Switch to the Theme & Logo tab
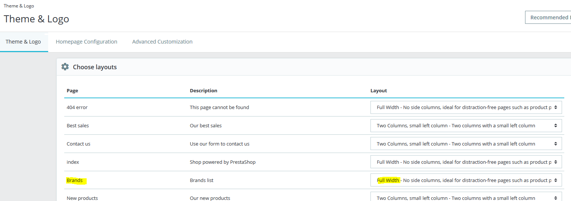Image resolution: width=571 pixels, height=201 pixels. click(23, 42)
